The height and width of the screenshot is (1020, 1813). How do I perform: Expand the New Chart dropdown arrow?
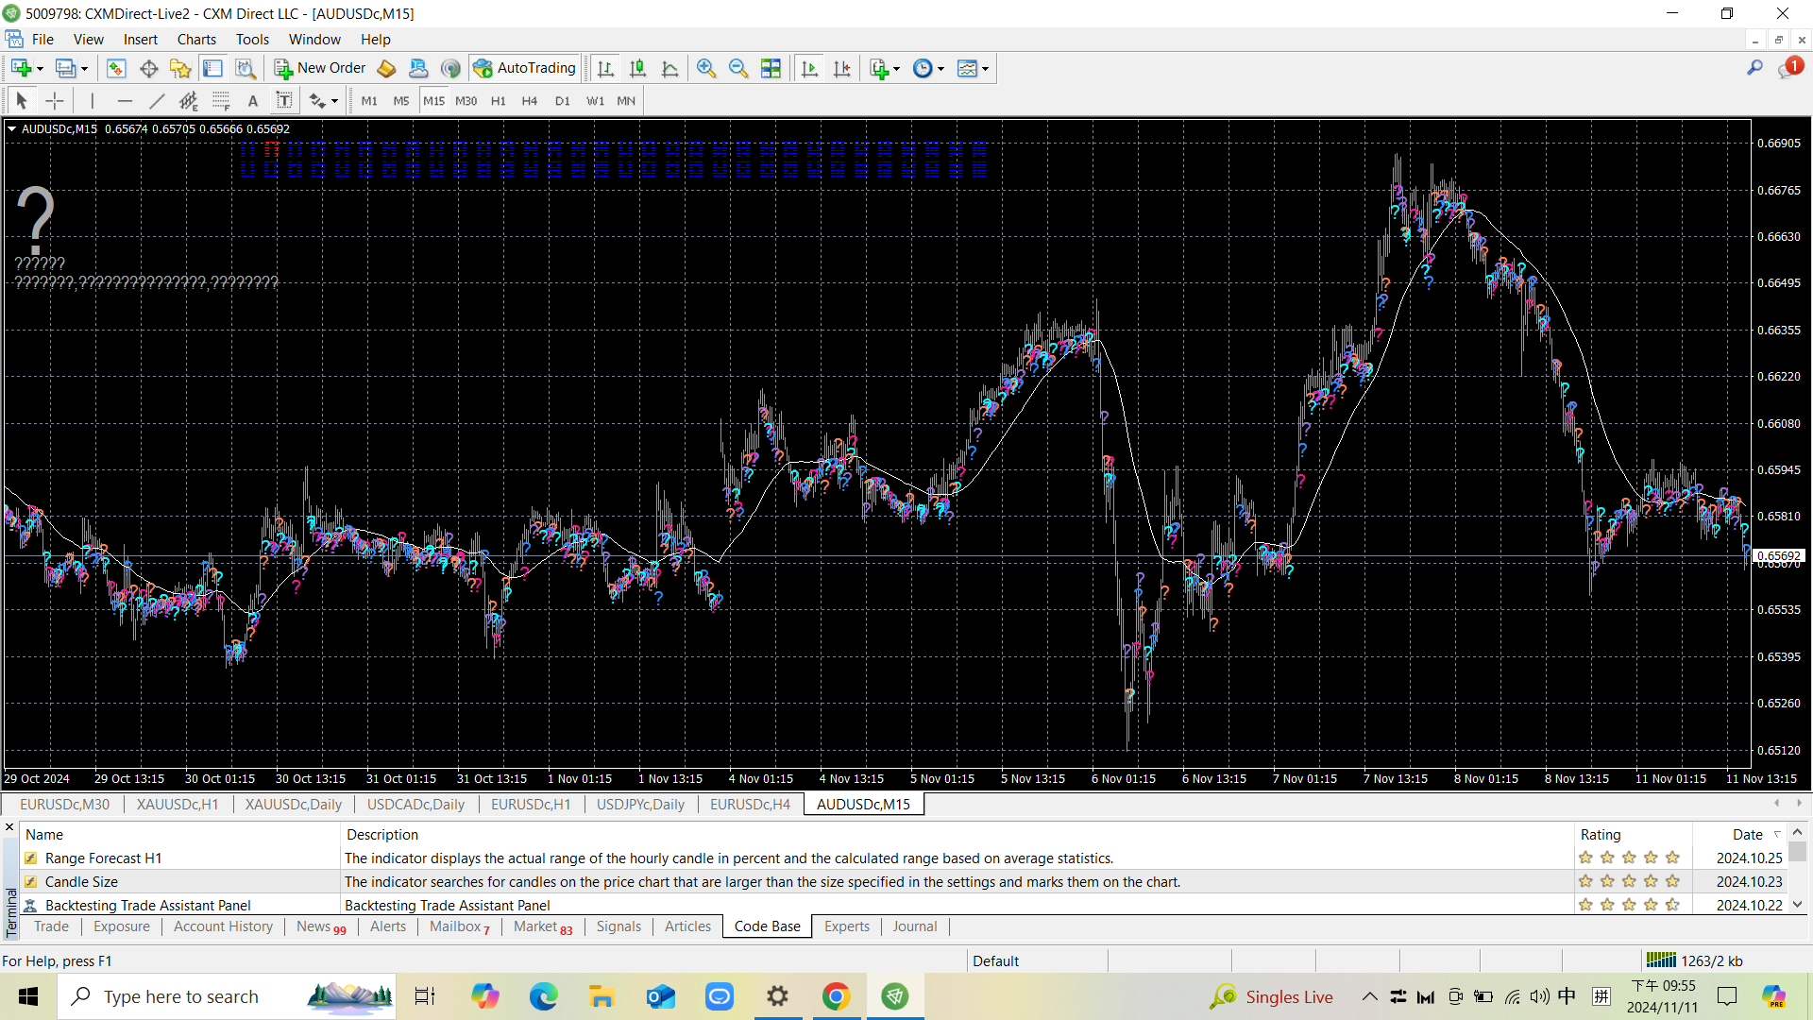(x=40, y=68)
